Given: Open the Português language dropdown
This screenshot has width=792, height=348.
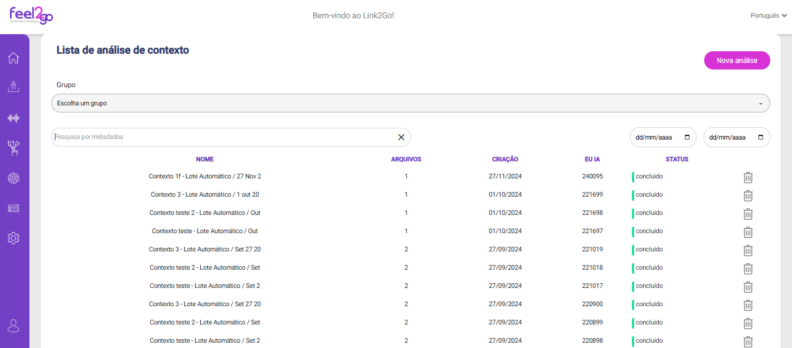Looking at the screenshot, I should 768,16.
